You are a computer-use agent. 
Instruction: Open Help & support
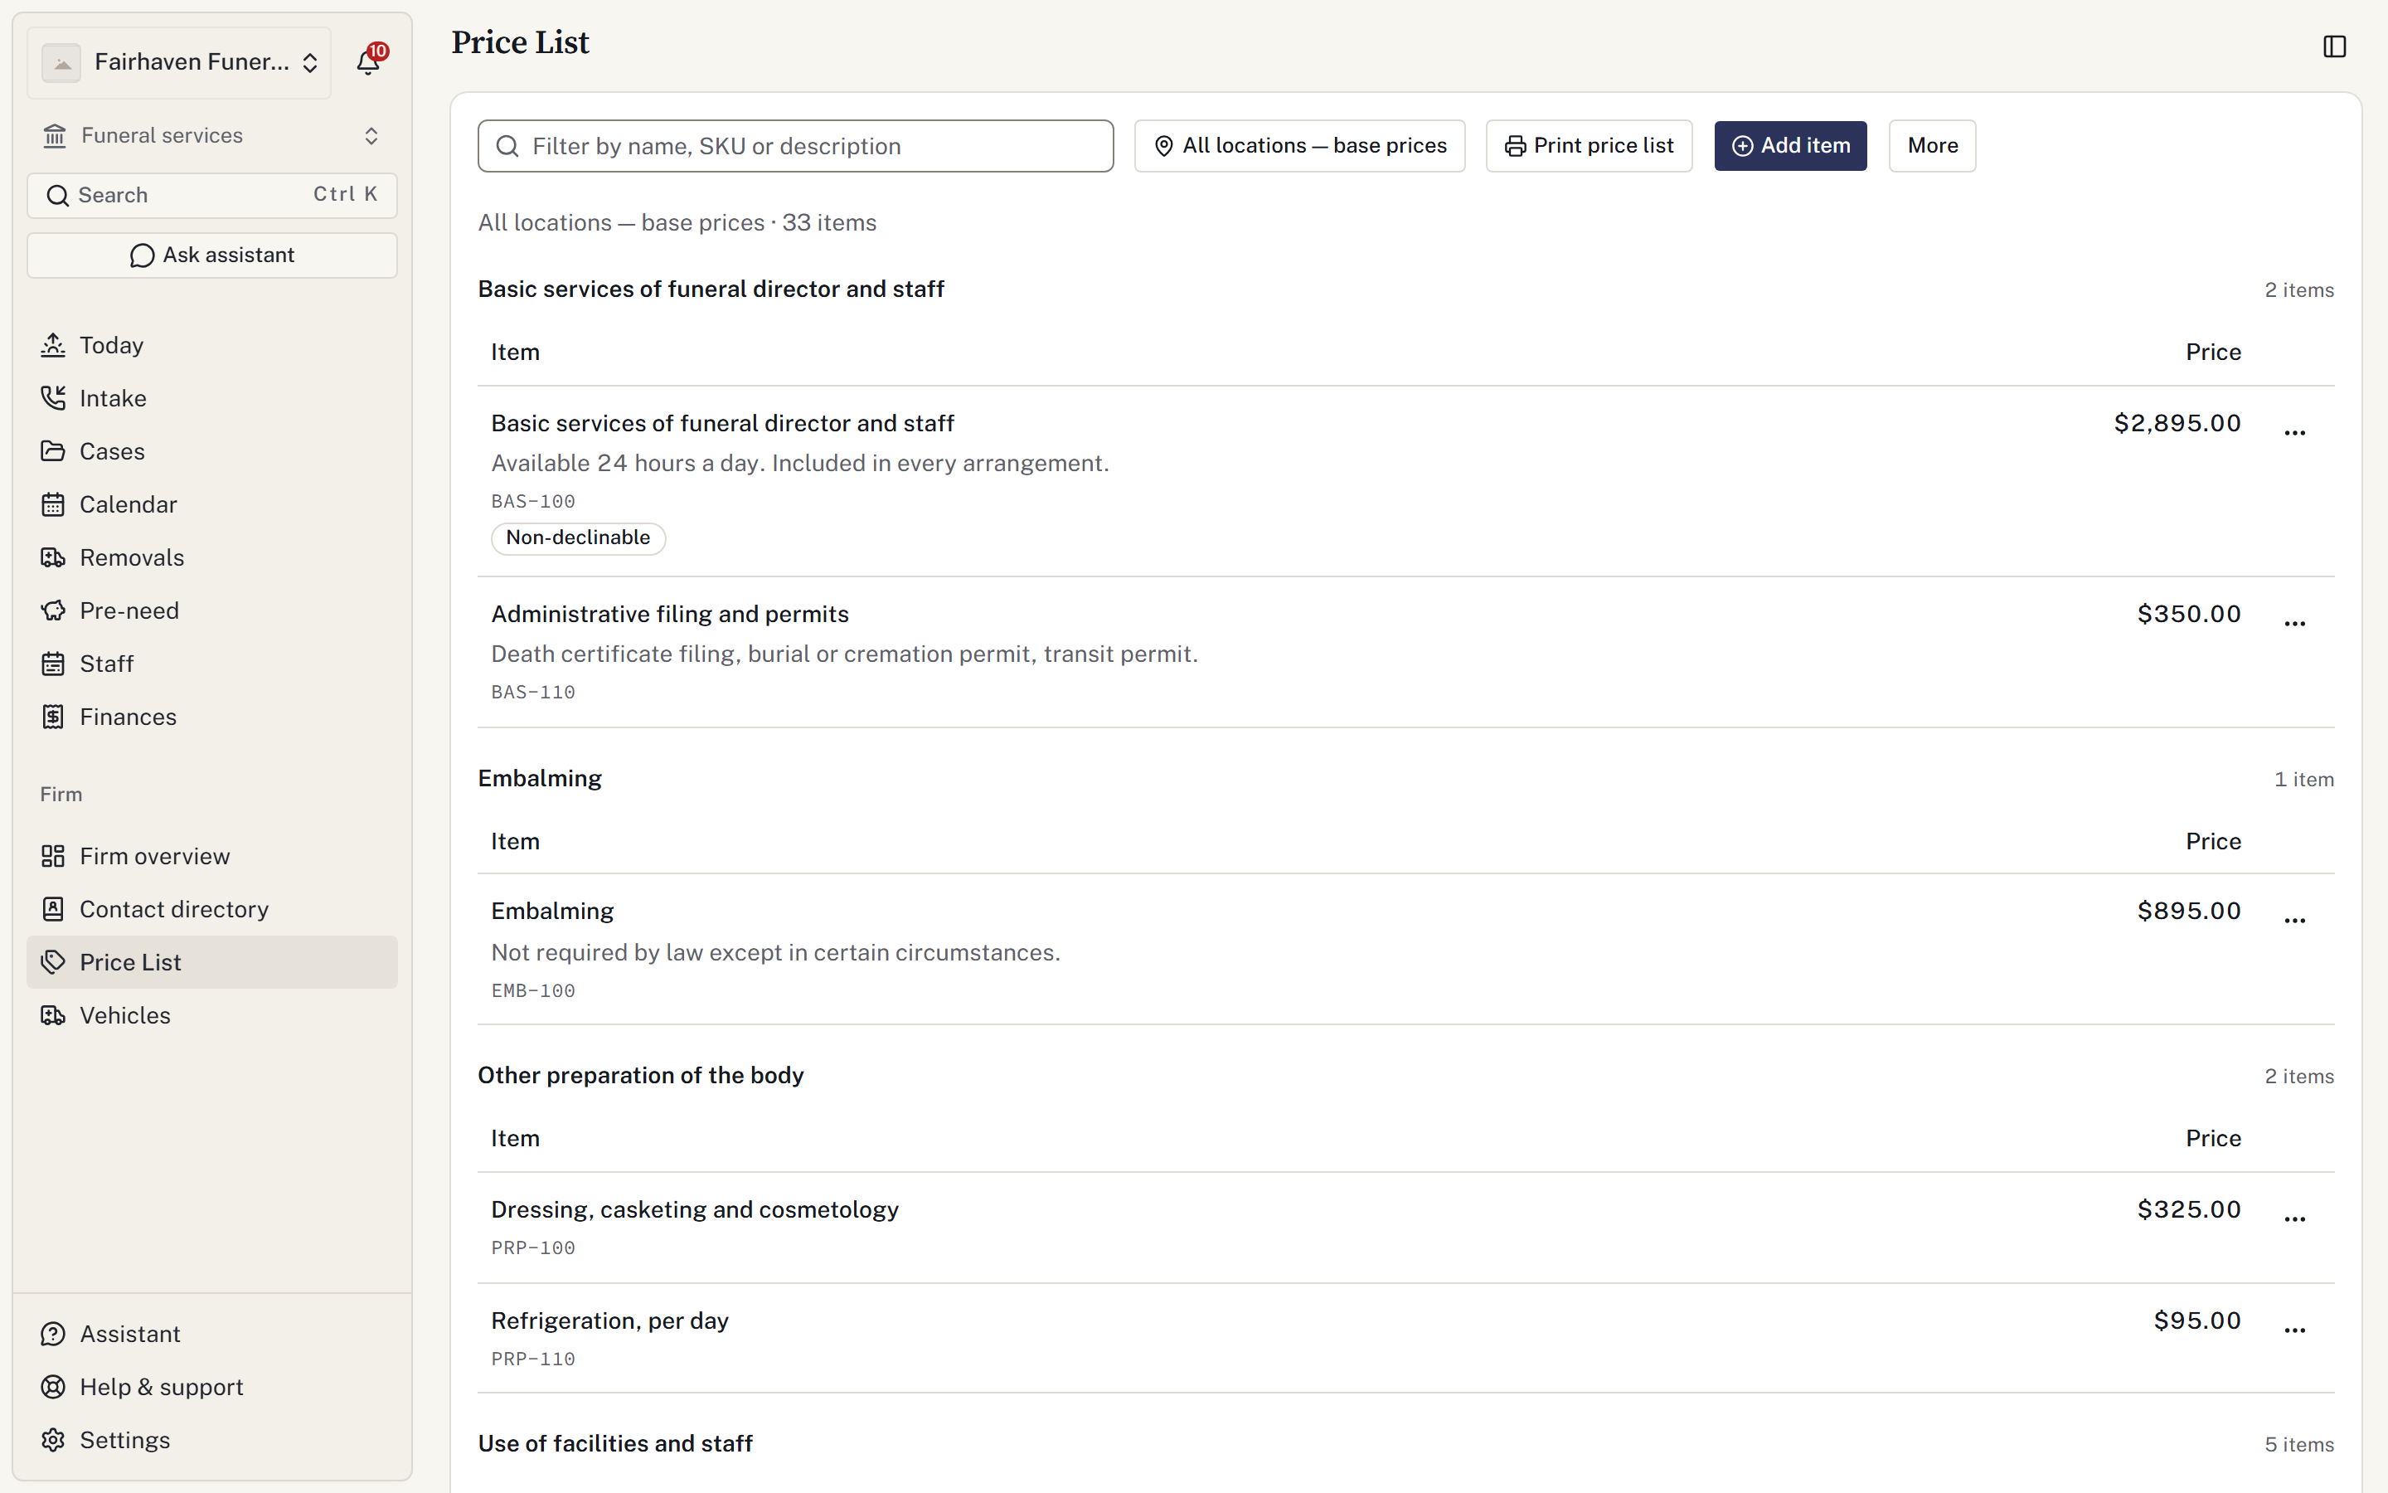[212, 1388]
